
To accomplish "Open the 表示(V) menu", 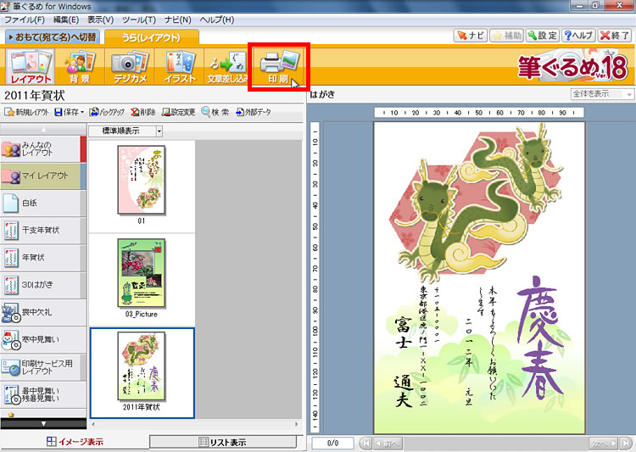I will pyautogui.click(x=101, y=20).
